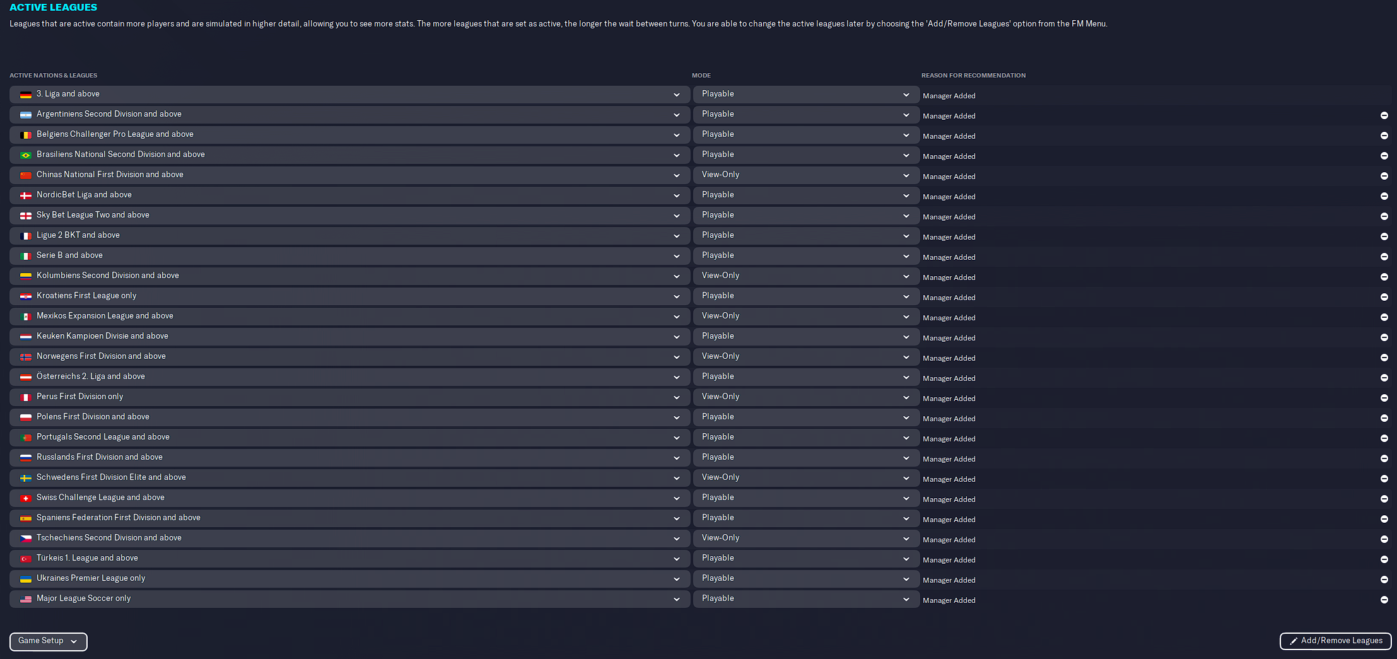This screenshot has height=659, width=1397.
Task: Expand Türkeis 1. League division selector
Action: pyautogui.click(x=676, y=559)
